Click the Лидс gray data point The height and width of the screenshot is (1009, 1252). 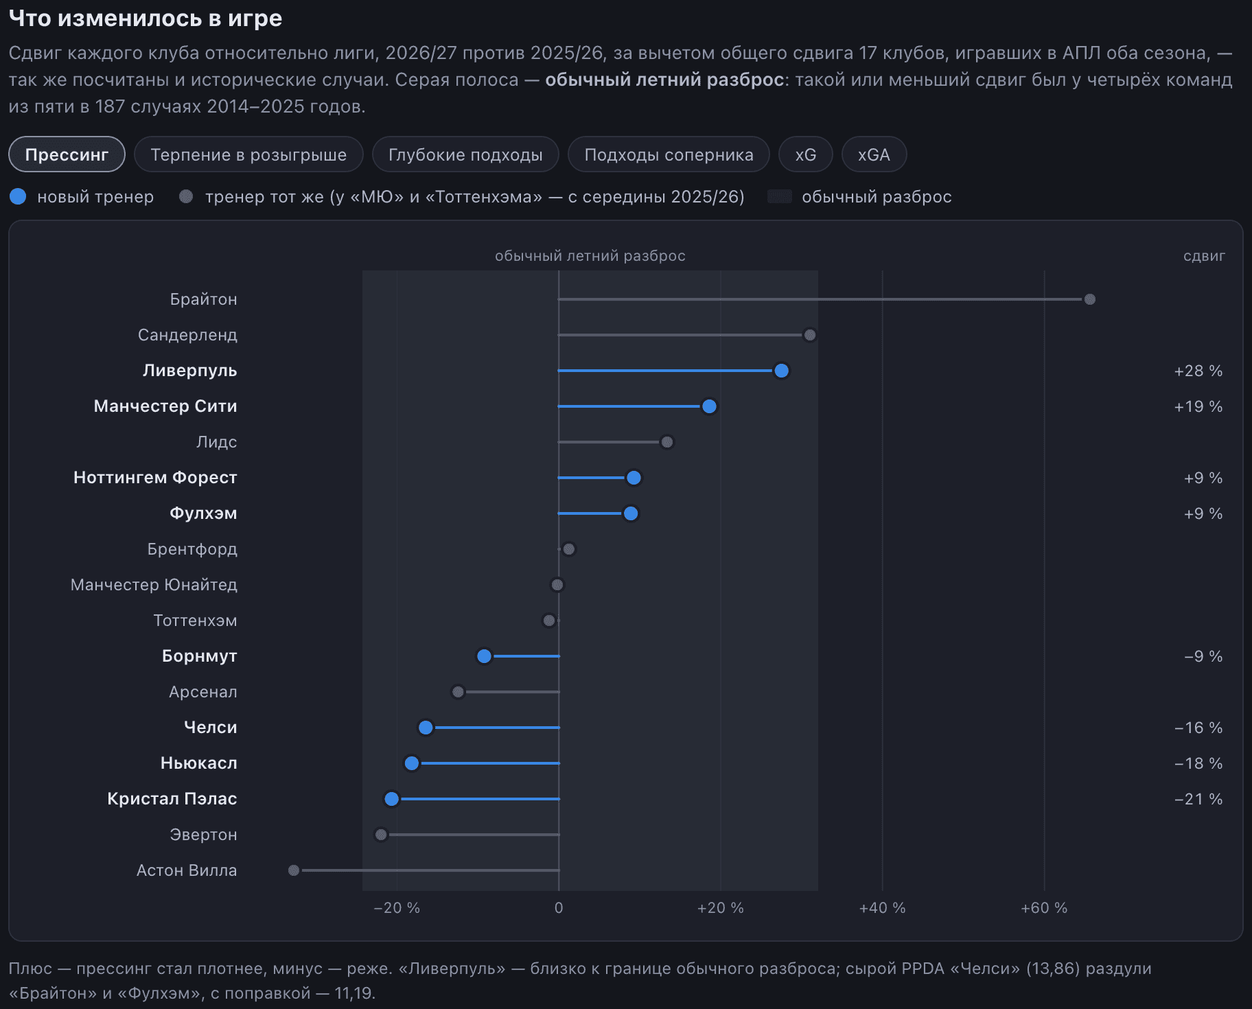(x=666, y=442)
